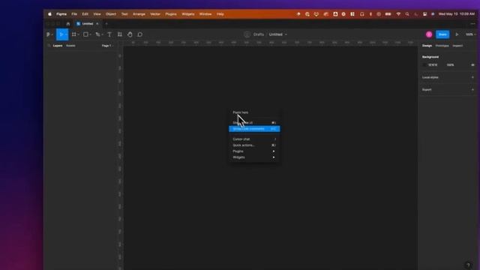Open Control Center in menu bar
480x270 pixels.
pos(424,14)
